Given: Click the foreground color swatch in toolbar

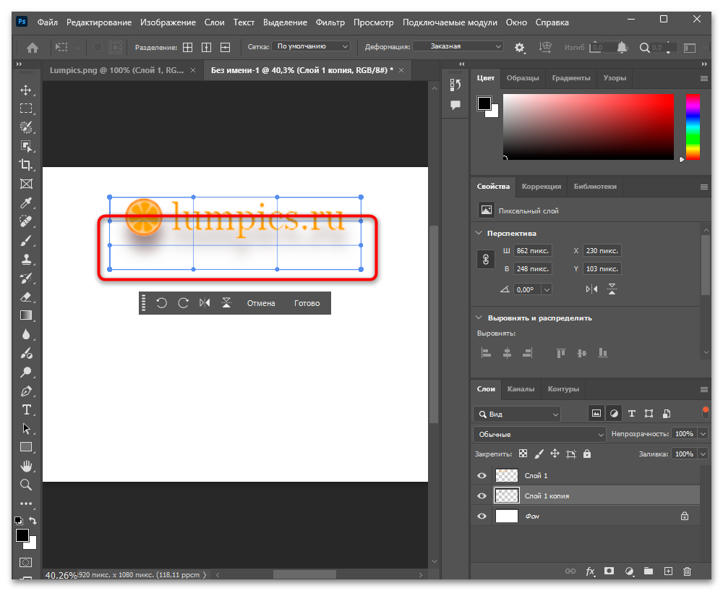Looking at the screenshot, I should [x=22, y=535].
